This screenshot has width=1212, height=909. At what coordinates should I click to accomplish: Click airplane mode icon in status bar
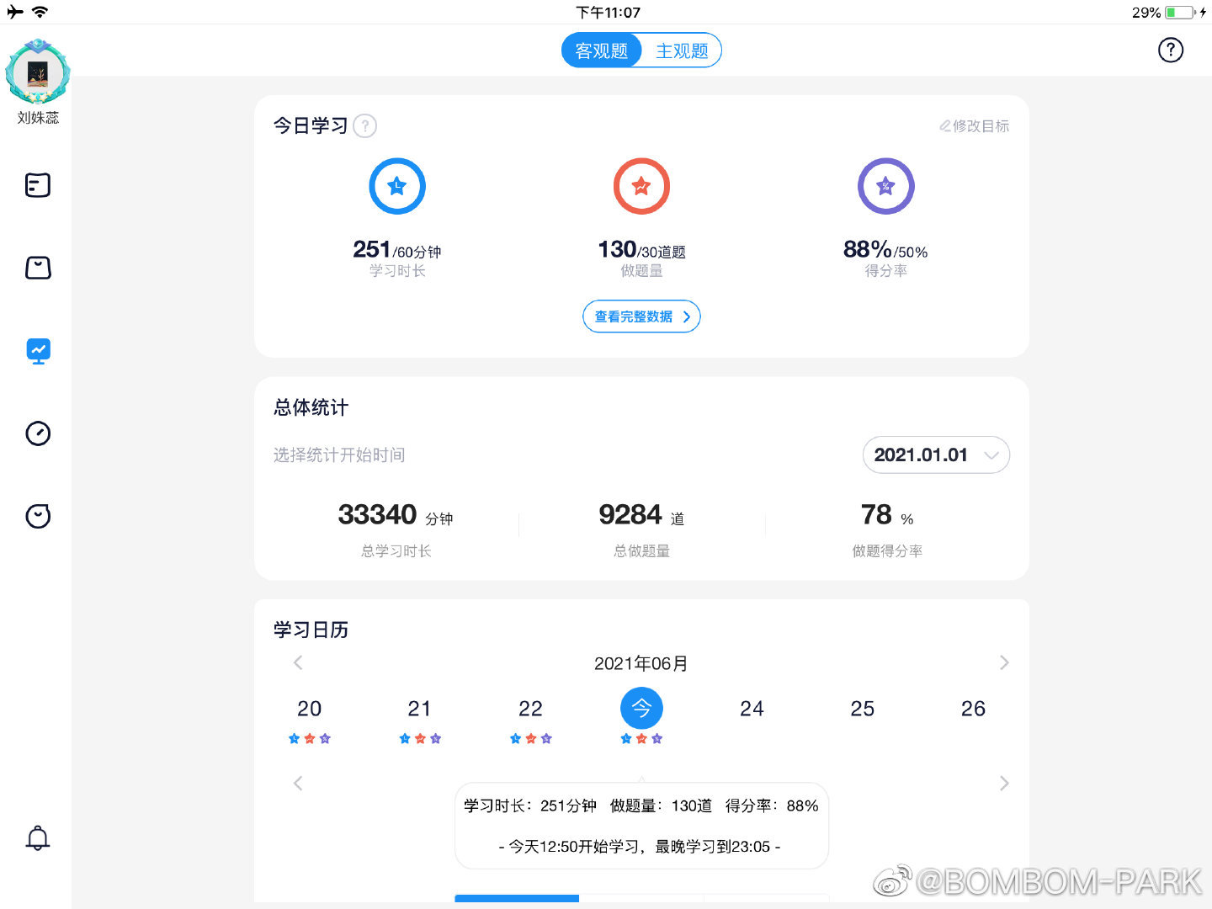click(15, 12)
